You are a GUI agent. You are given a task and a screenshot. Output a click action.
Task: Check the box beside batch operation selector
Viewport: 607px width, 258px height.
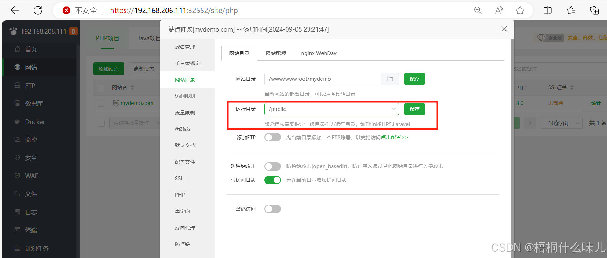point(101,123)
